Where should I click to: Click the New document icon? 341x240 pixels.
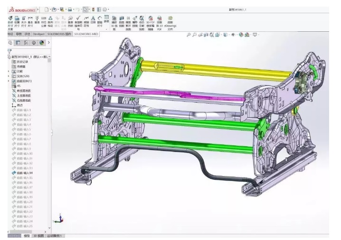(47, 9)
